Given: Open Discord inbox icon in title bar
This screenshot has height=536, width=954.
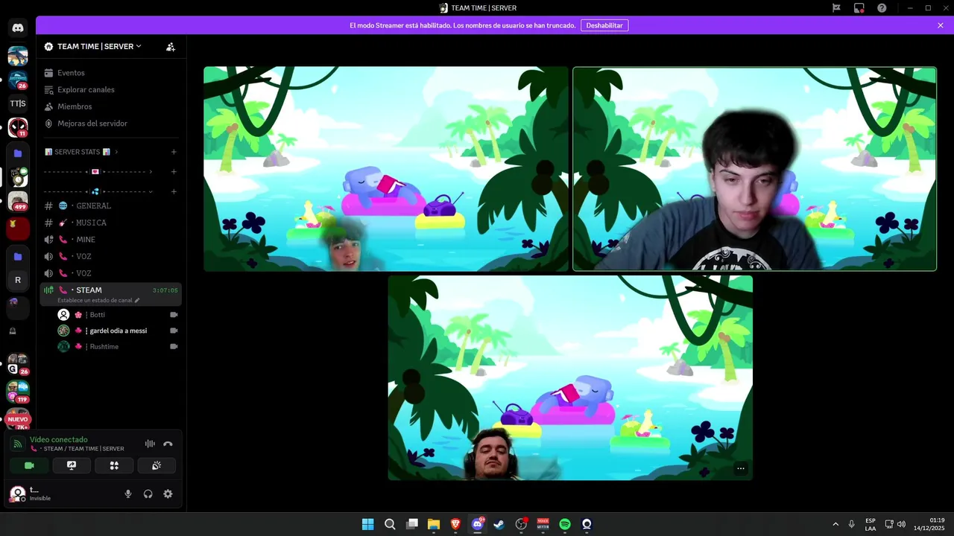Looking at the screenshot, I should coord(859,8).
